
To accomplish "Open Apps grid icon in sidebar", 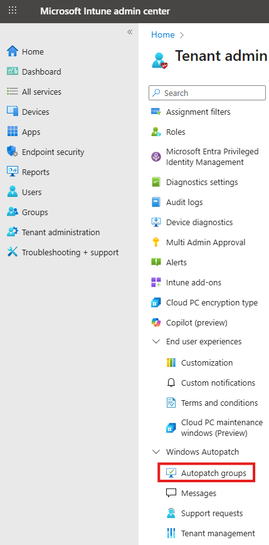I will (13, 132).
